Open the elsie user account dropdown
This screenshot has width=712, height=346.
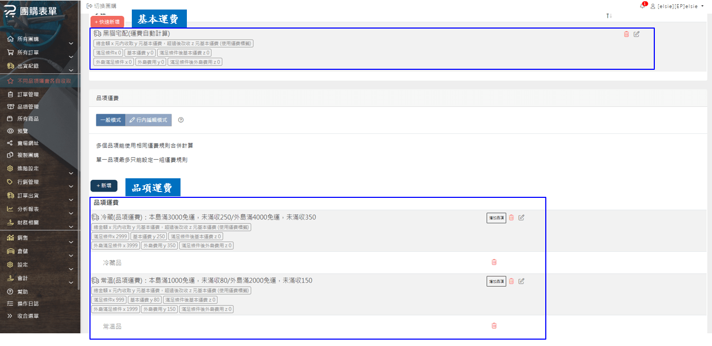(679, 6)
